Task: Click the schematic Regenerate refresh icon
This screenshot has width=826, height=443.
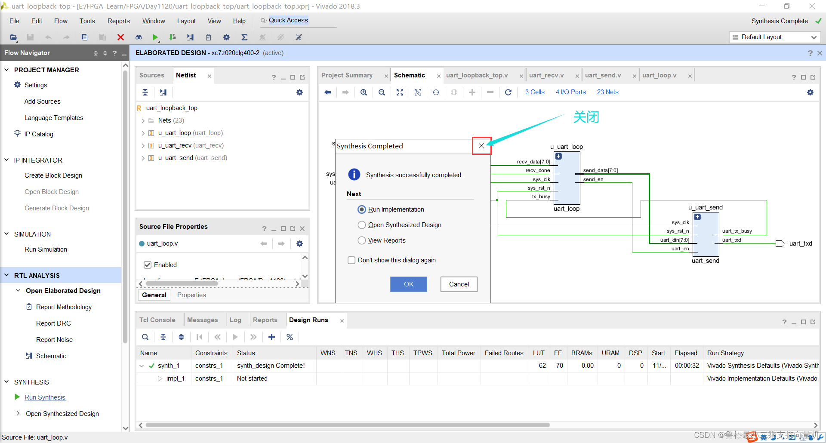Action: pos(508,92)
